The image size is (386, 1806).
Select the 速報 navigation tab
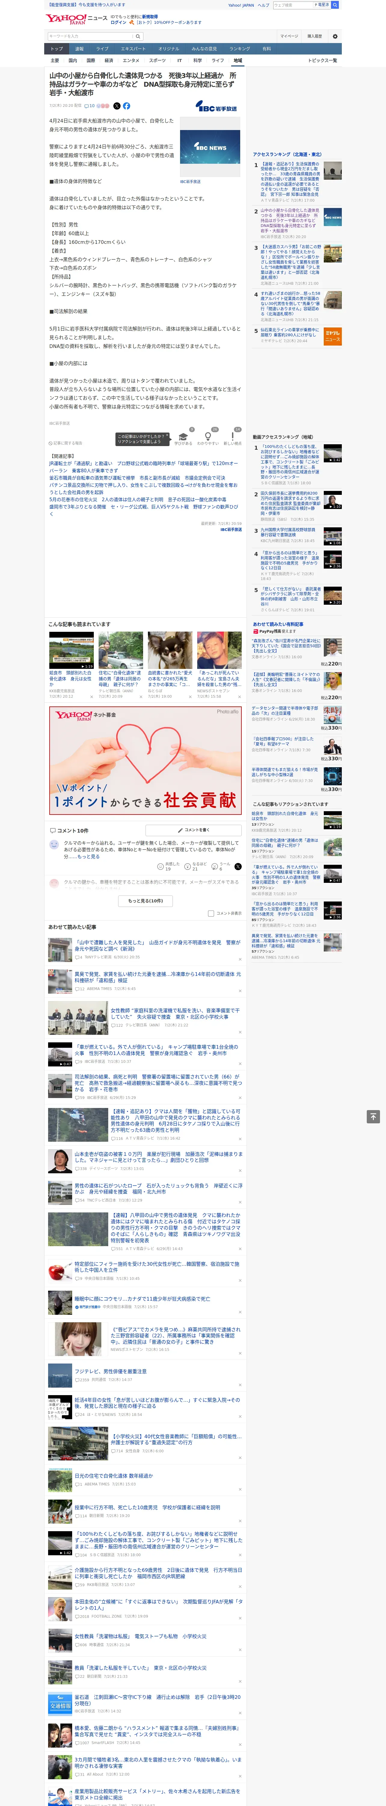79,48
